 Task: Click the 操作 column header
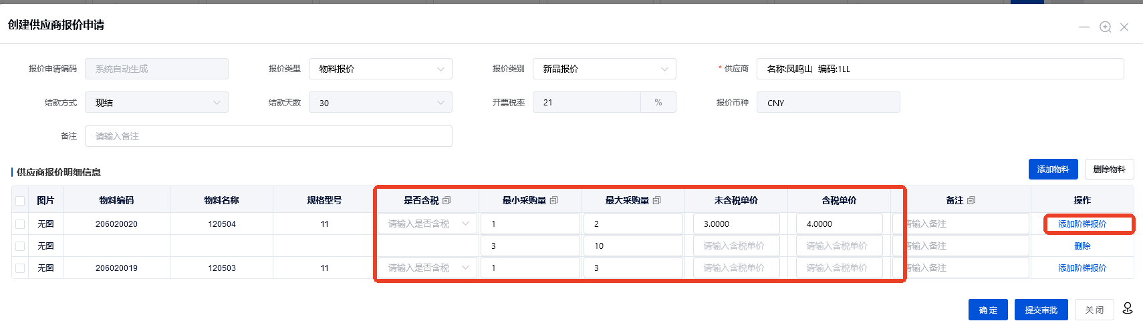click(x=1082, y=200)
